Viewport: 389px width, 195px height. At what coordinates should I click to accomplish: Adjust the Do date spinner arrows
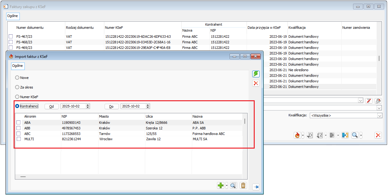coord(148,106)
